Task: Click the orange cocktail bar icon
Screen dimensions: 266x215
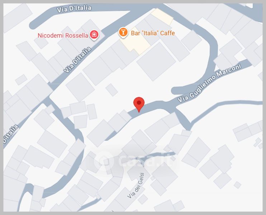Action: coord(123,33)
